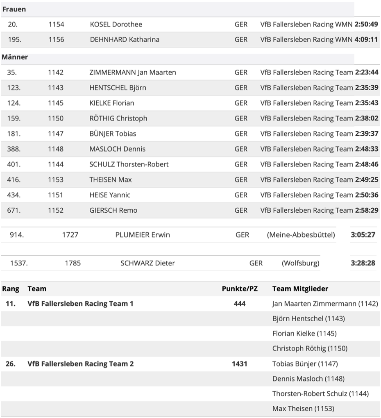Click HENTSCHEL Björn in the Männer list

tap(118, 88)
